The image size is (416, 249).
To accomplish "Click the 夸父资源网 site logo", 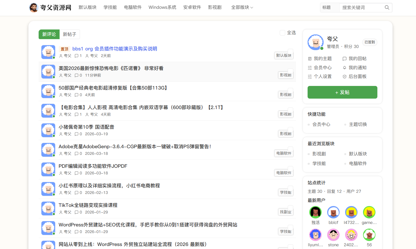I will (x=50, y=7).
